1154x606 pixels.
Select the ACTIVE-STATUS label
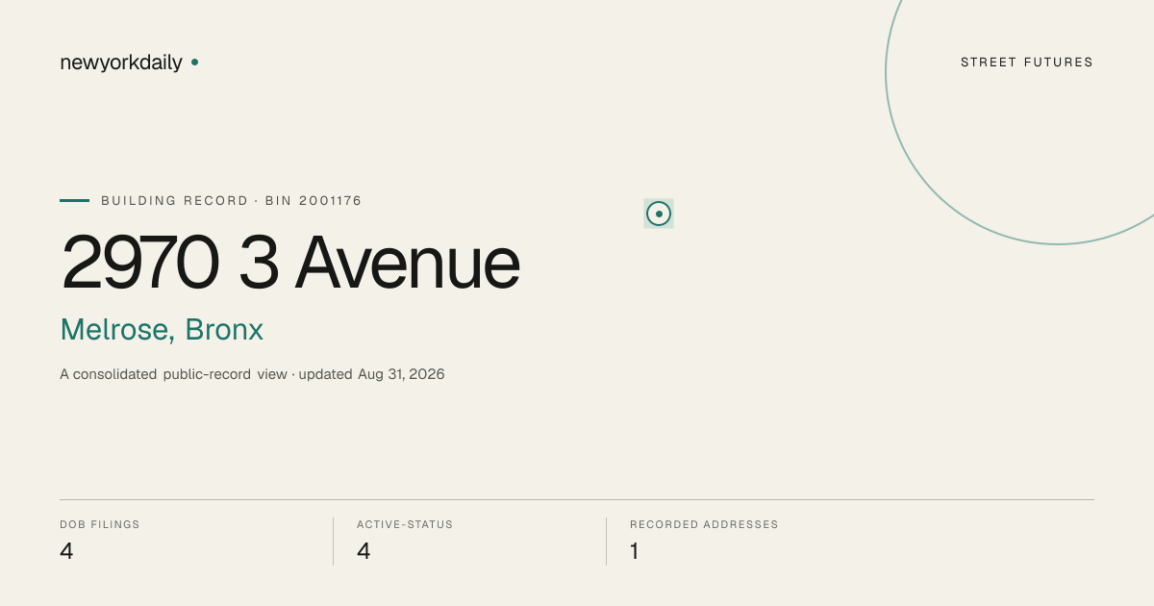(x=405, y=524)
